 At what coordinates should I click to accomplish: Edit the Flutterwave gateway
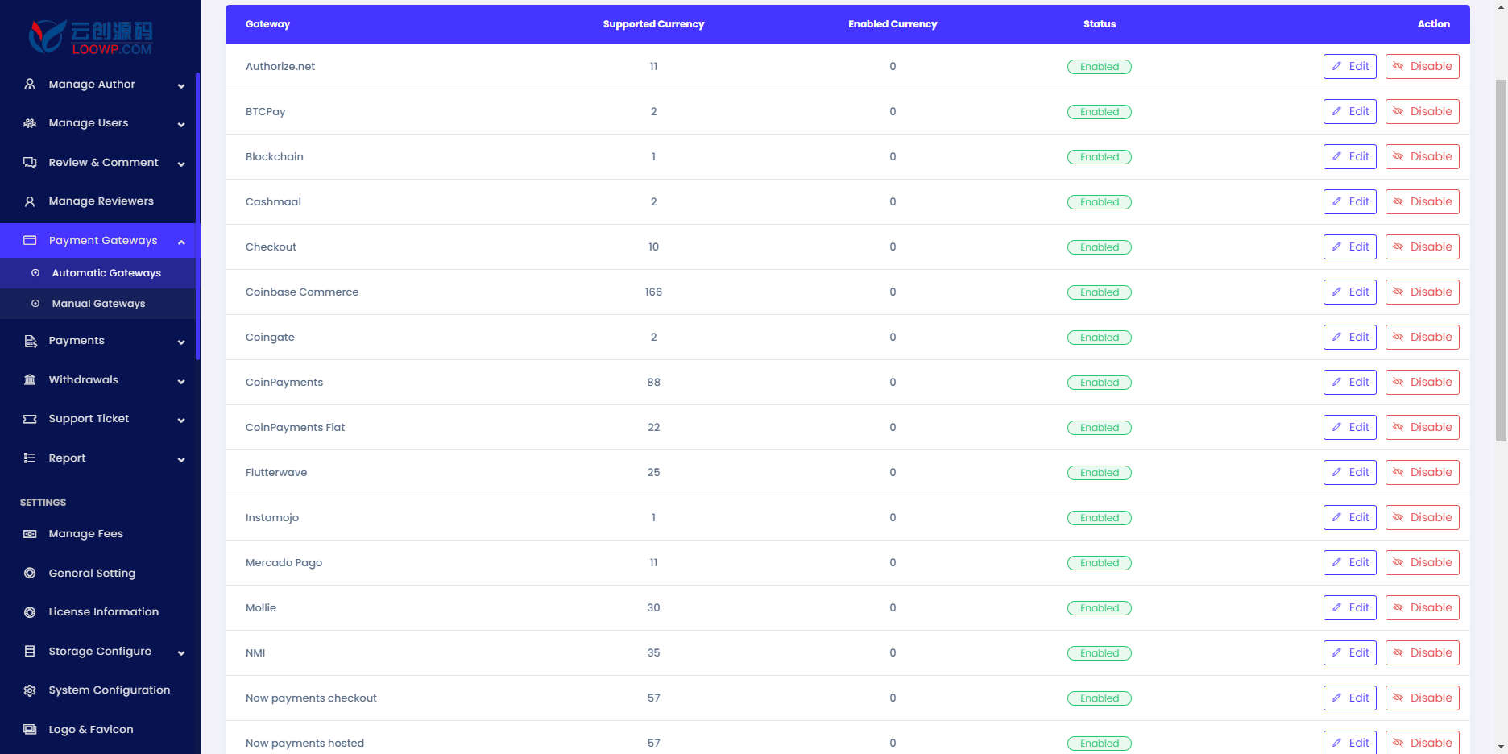[x=1350, y=473]
